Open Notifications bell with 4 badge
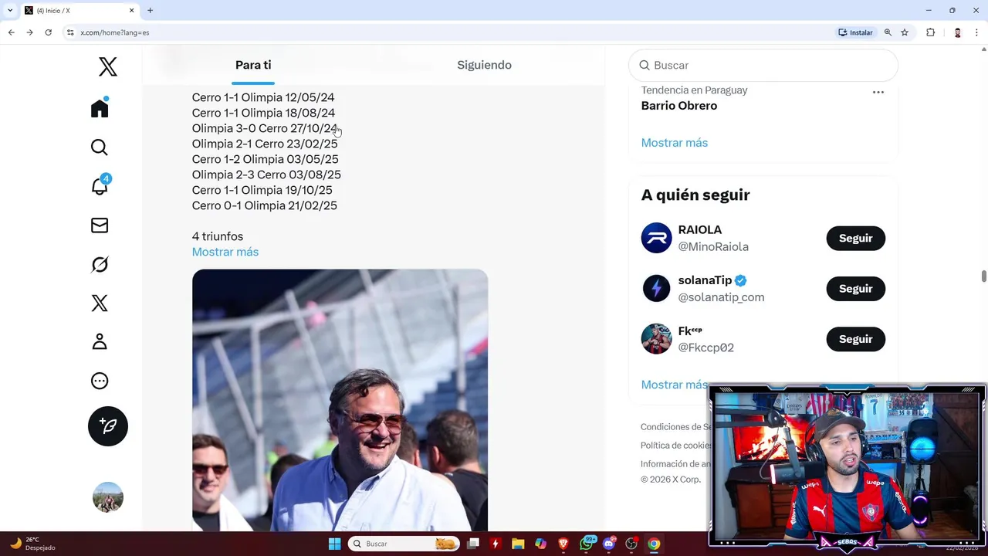Screen dimensions: 988x556 [100, 185]
